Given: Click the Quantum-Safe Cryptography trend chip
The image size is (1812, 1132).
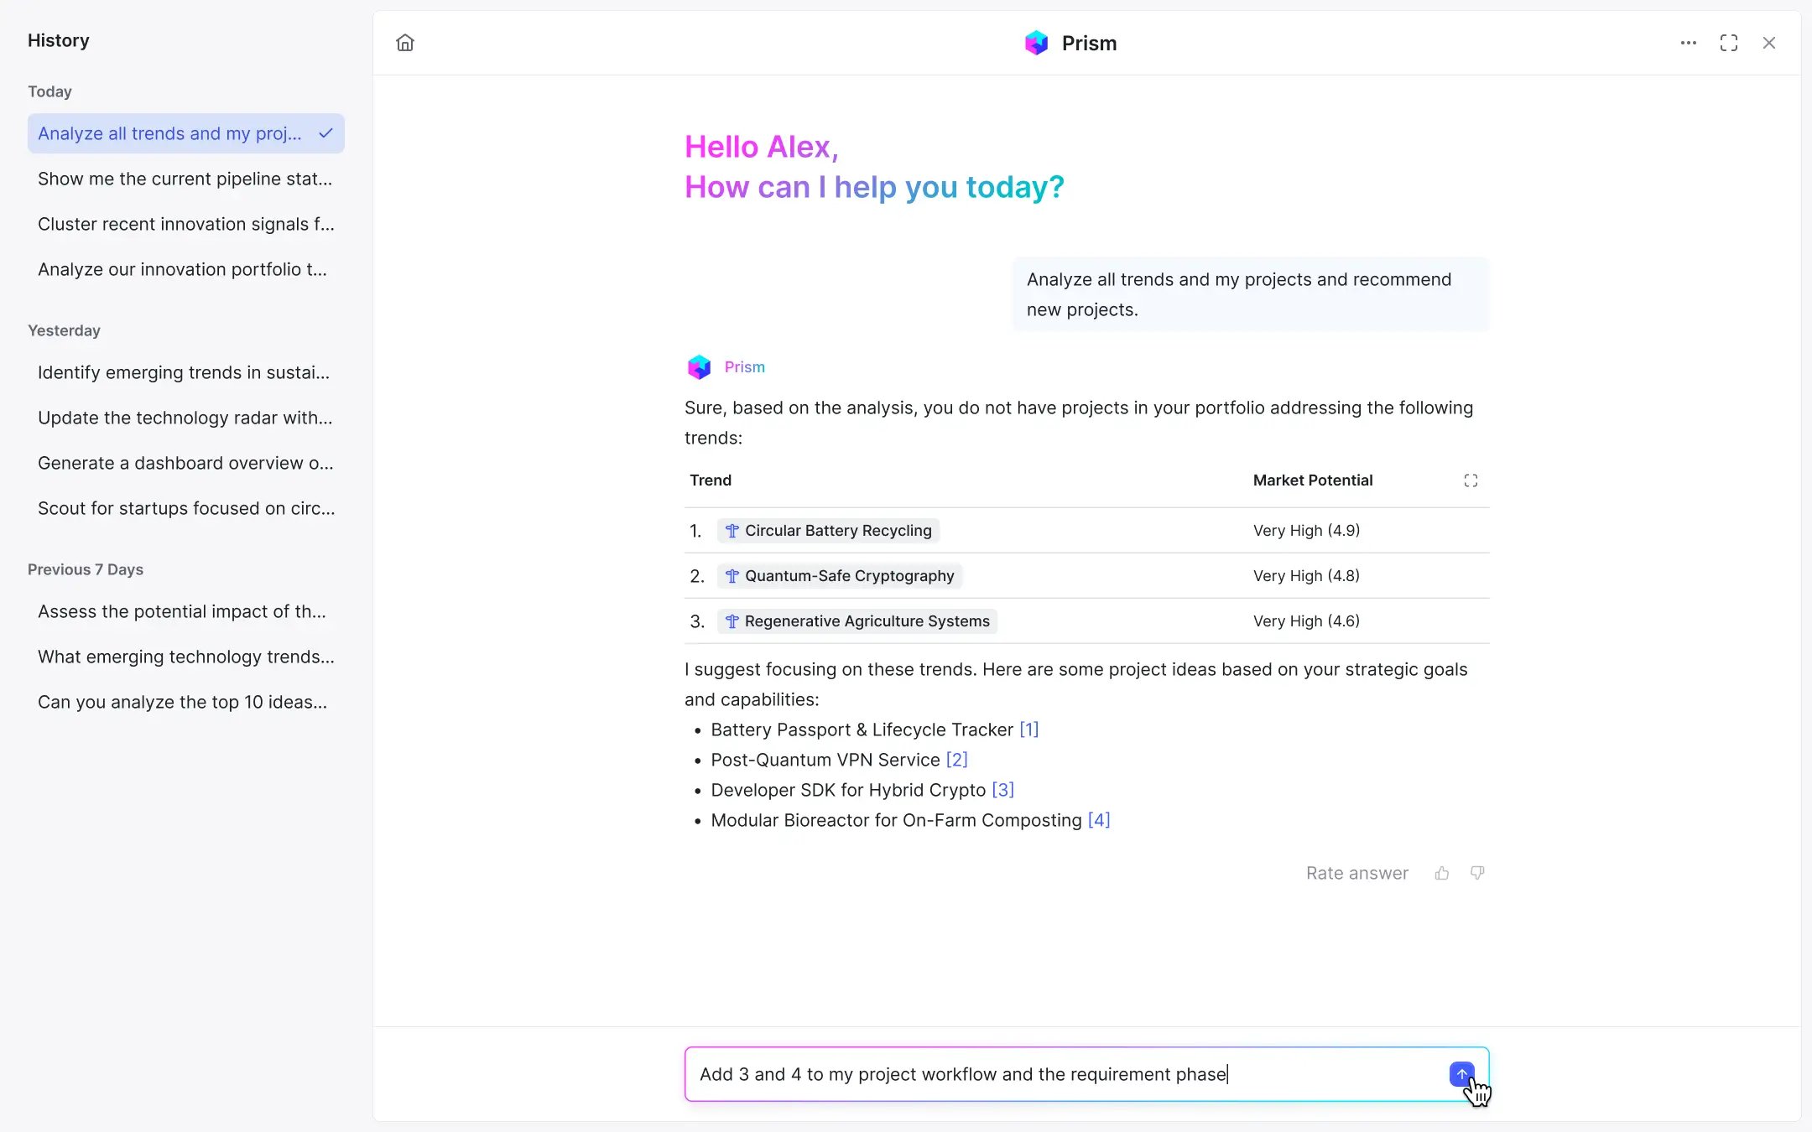Looking at the screenshot, I should pyautogui.click(x=840, y=575).
